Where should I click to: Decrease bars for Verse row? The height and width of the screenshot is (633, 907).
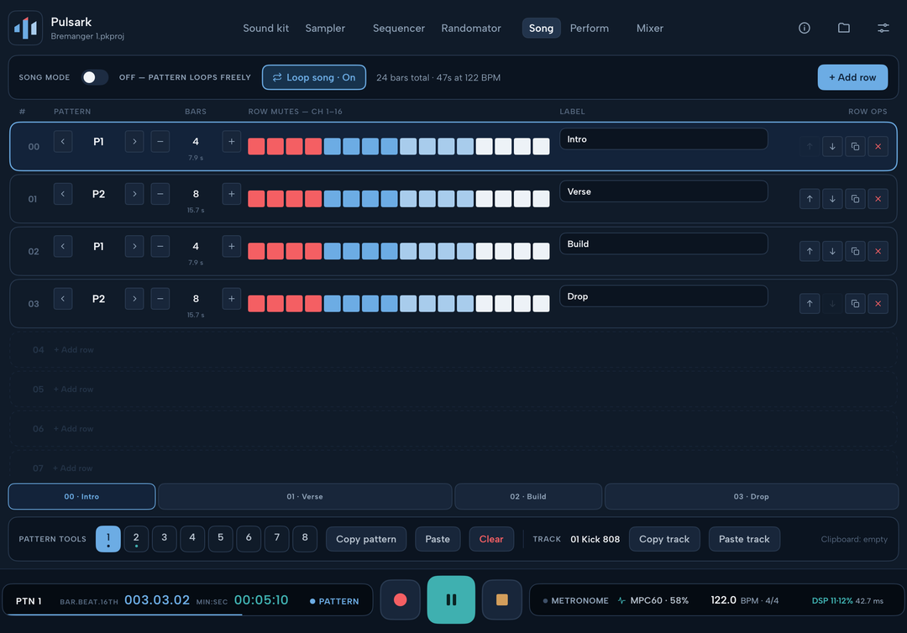coord(160,194)
